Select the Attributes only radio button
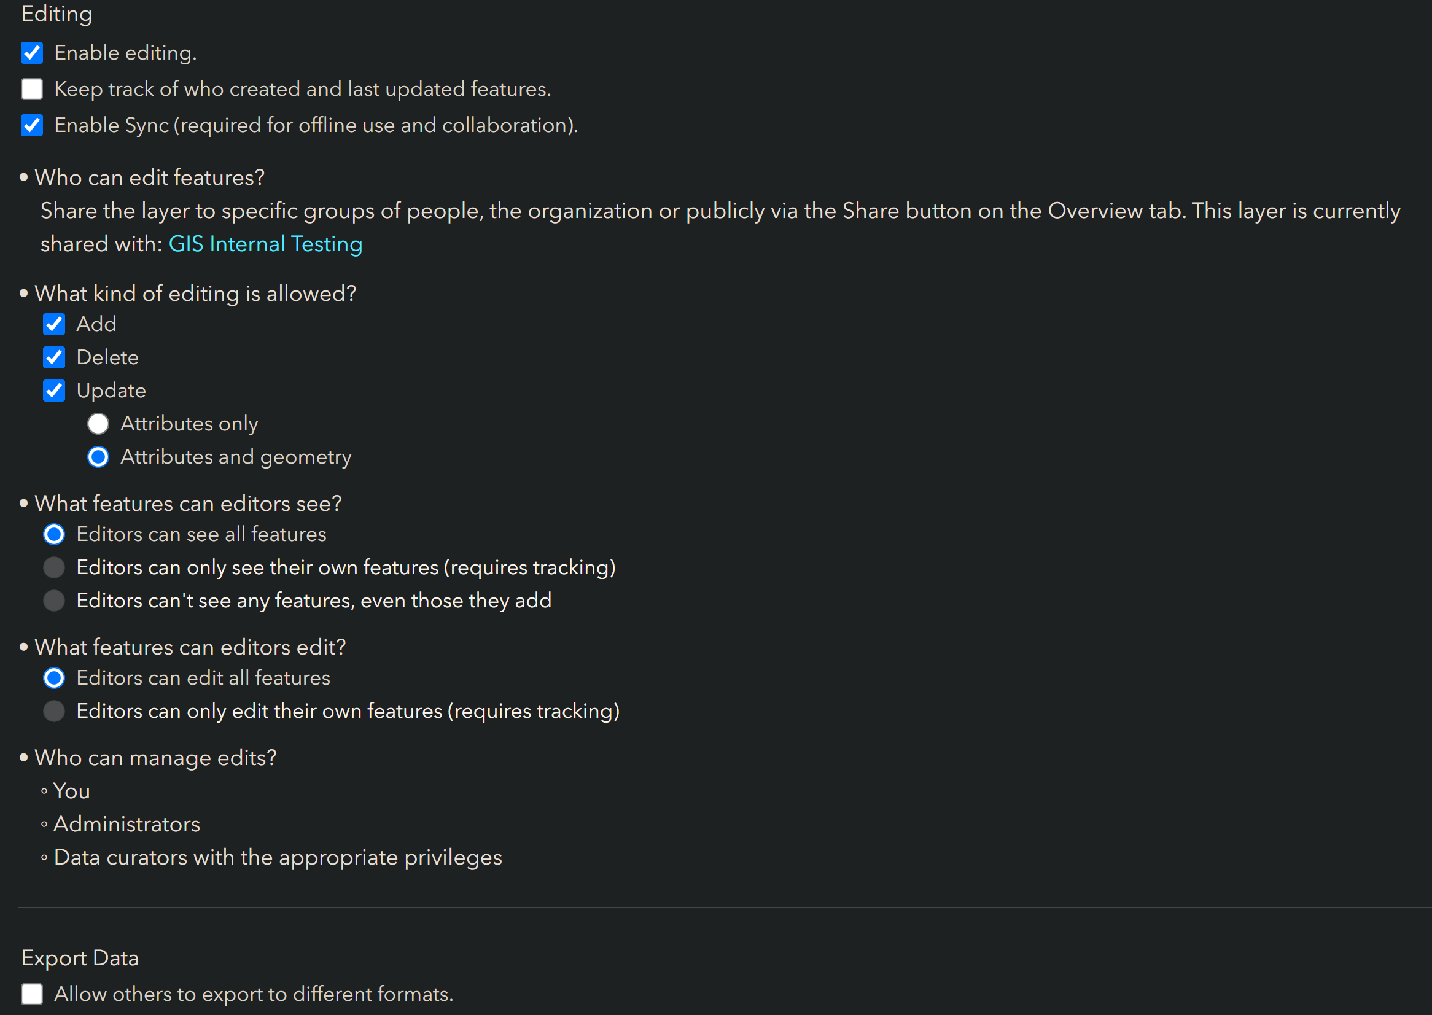Viewport: 1432px width, 1015px height. click(x=98, y=424)
